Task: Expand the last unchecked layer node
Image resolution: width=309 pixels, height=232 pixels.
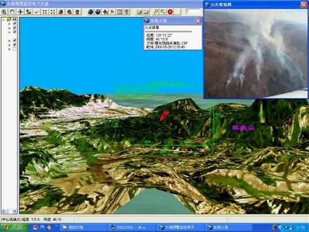Action: (x=9, y=49)
